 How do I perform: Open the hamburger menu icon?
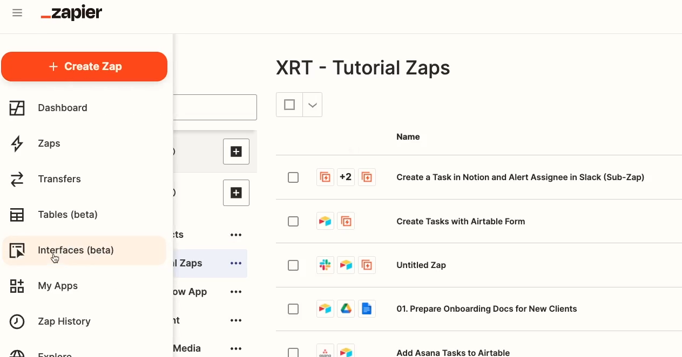click(17, 13)
